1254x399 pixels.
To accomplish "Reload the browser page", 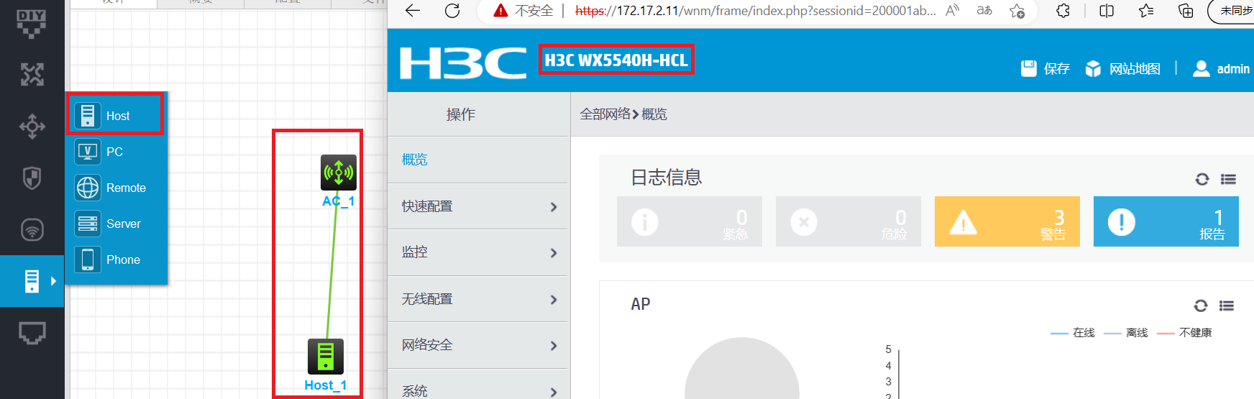I will tap(452, 11).
